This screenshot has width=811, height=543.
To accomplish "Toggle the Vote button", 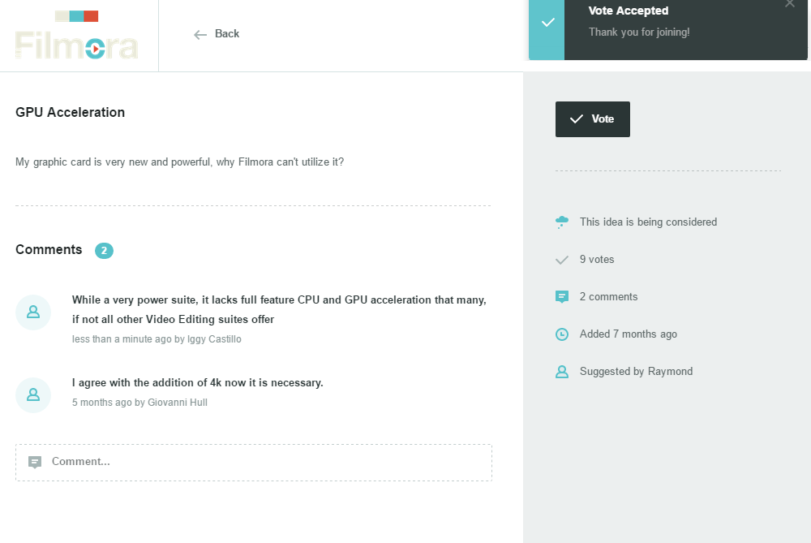I will point(593,119).
